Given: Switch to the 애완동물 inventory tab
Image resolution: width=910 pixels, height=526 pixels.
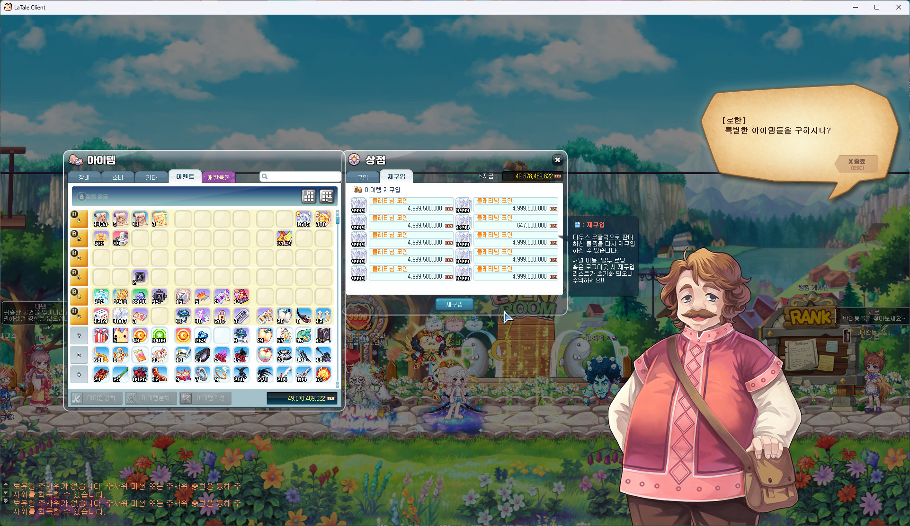Looking at the screenshot, I should pyautogui.click(x=218, y=177).
